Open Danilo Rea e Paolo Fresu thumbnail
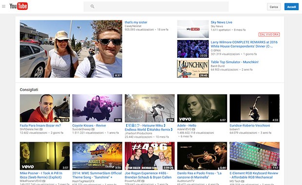This screenshot has height=185, width=302. (x=202, y=156)
